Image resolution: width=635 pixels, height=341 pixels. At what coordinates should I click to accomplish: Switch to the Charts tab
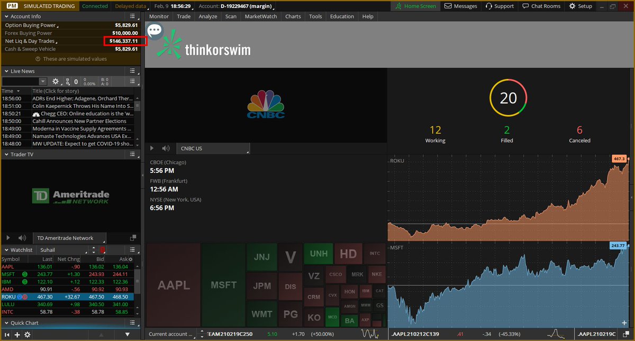(293, 16)
